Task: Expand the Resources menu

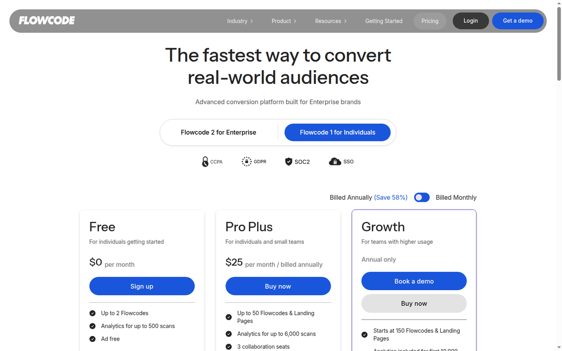Action: pyautogui.click(x=331, y=21)
